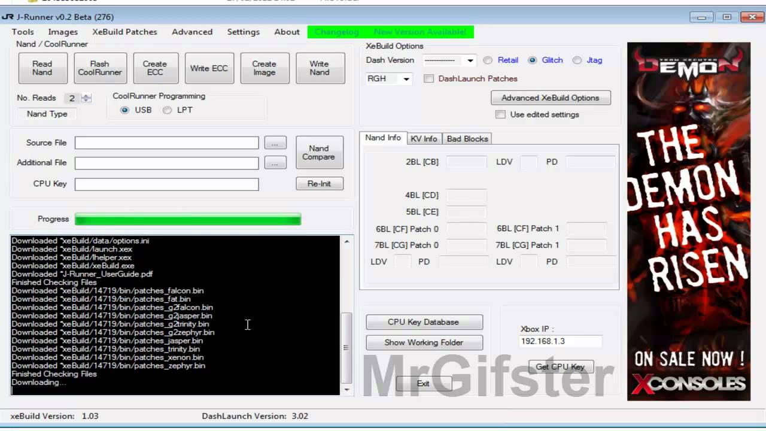The height and width of the screenshot is (431, 766).
Task: Click the Exit button
Action: (x=423, y=384)
